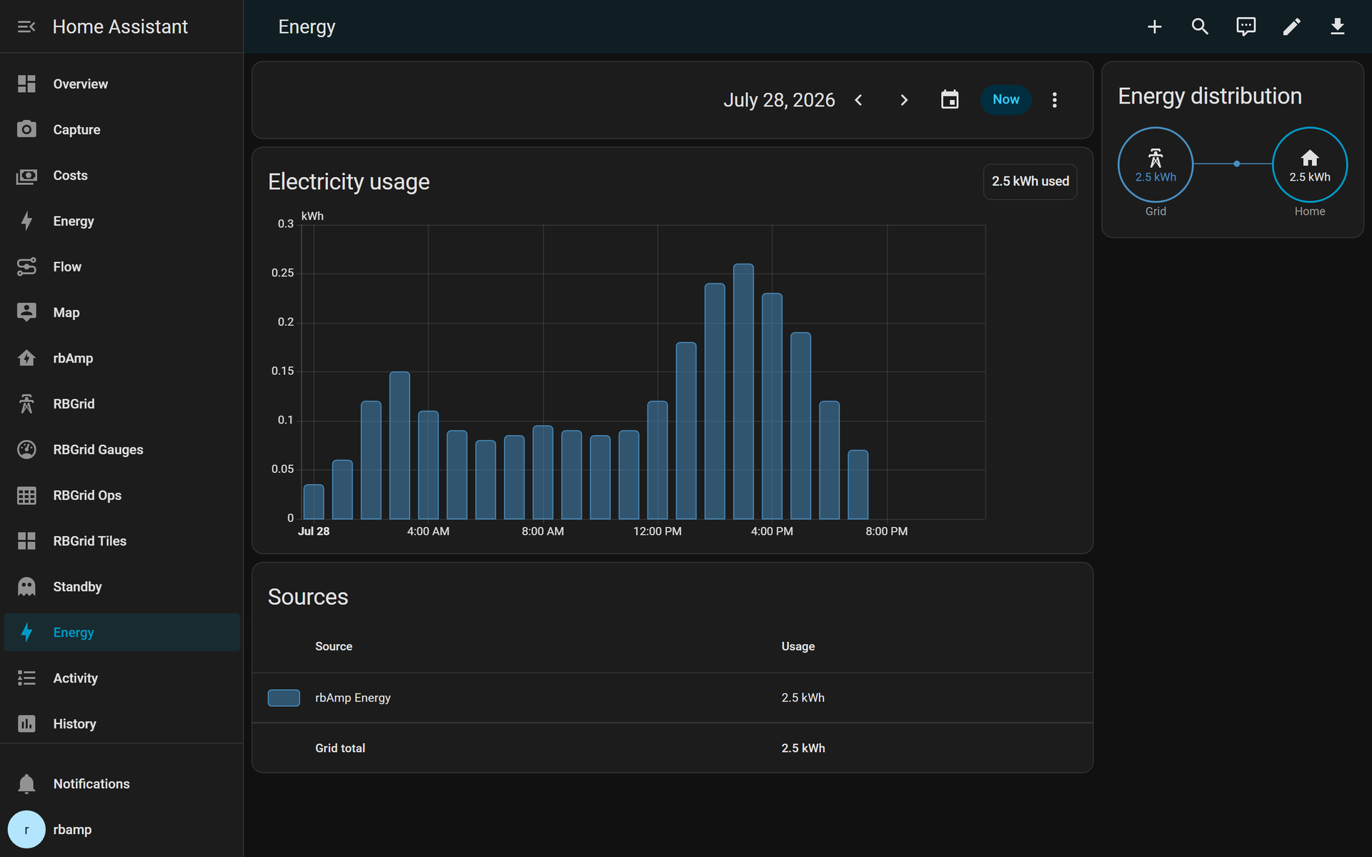Click the Home circle in Energy distribution
Screen dimensions: 1372x857
[x=1310, y=164]
